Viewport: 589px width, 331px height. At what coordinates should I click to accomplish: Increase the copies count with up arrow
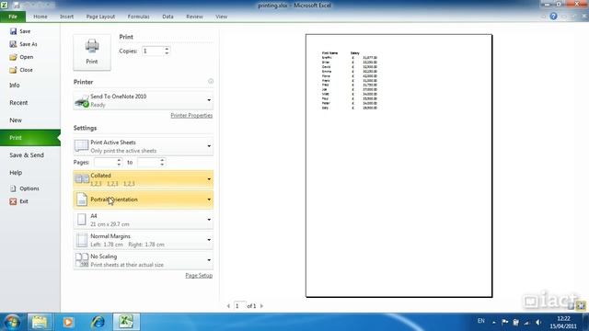click(167, 49)
